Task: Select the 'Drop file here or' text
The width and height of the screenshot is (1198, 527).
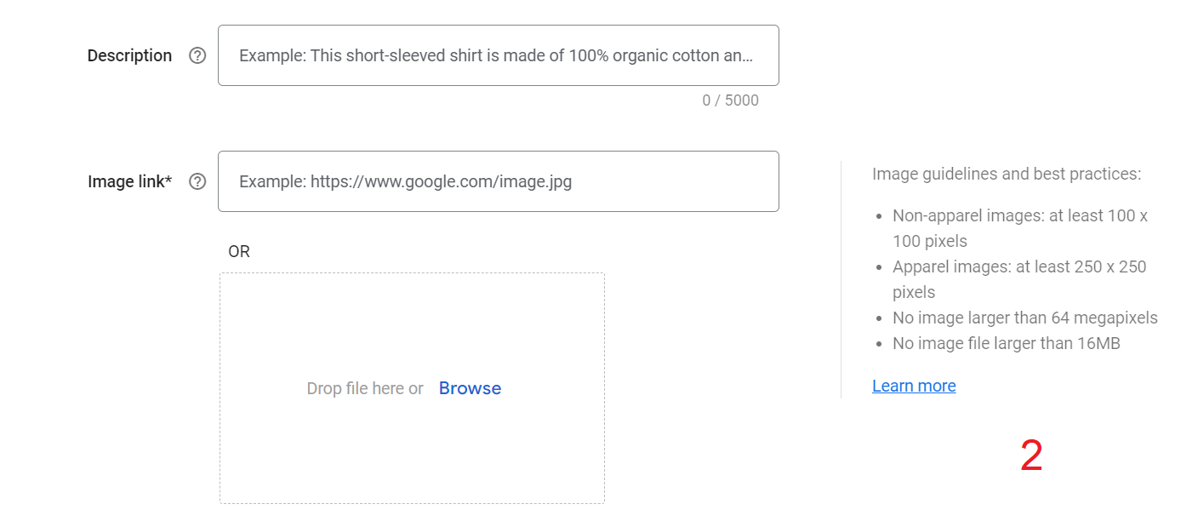Action: pyautogui.click(x=365, y=388)
